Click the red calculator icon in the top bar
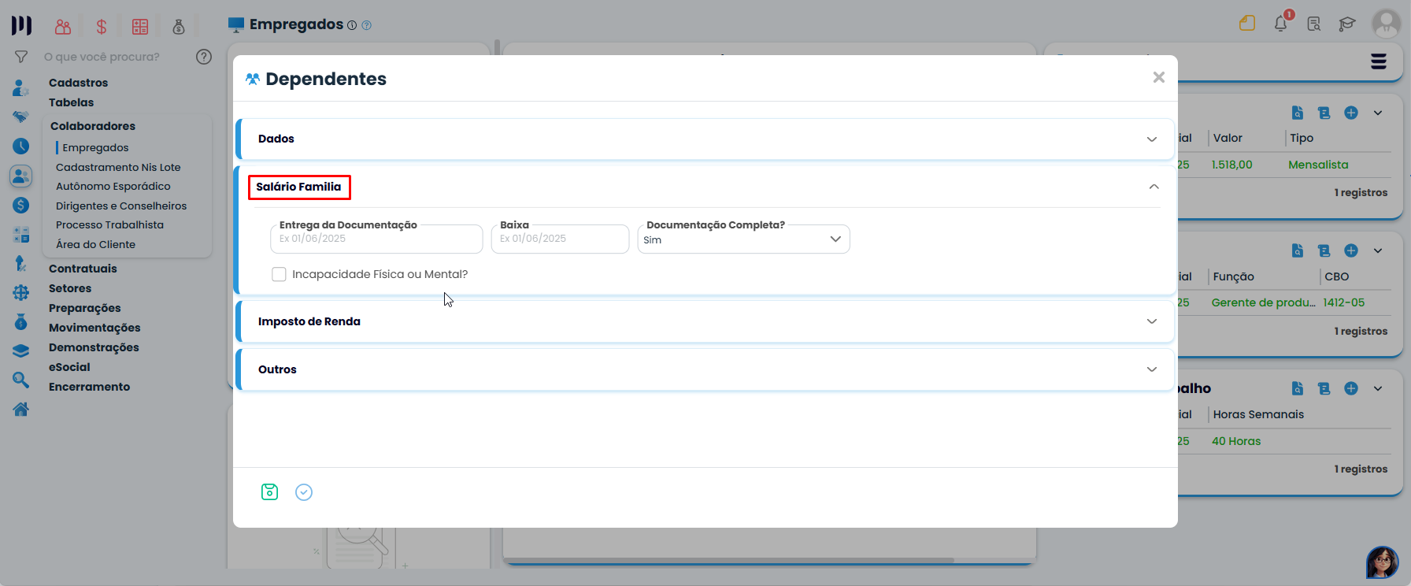 [140, 27]
